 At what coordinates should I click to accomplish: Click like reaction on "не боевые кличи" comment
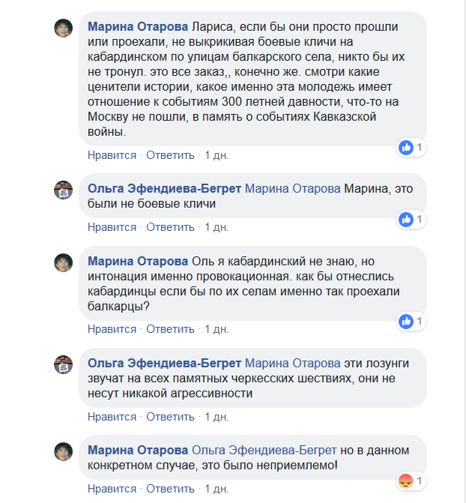click(407, 220)
